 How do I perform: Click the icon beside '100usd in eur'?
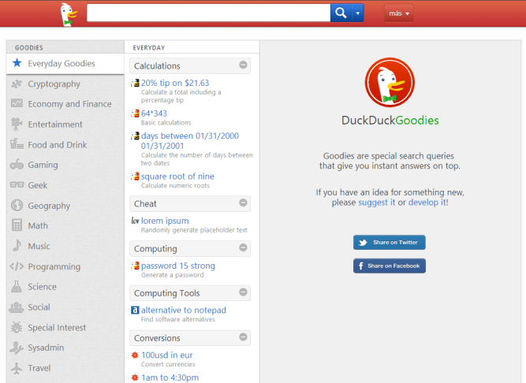coord(135,355)
